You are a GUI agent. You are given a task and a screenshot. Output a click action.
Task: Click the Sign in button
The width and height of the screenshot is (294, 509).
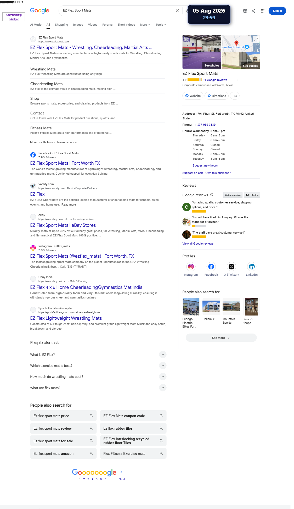coord(277,11)
